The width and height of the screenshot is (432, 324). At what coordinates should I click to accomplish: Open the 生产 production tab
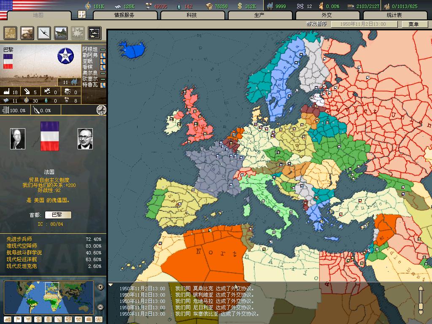[x=259, y=15]
